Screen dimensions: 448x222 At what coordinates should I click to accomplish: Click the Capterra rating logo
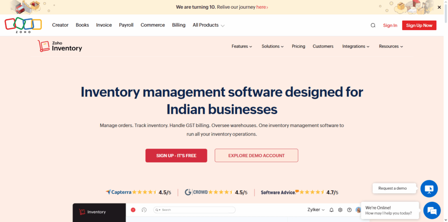coord(118,192)
